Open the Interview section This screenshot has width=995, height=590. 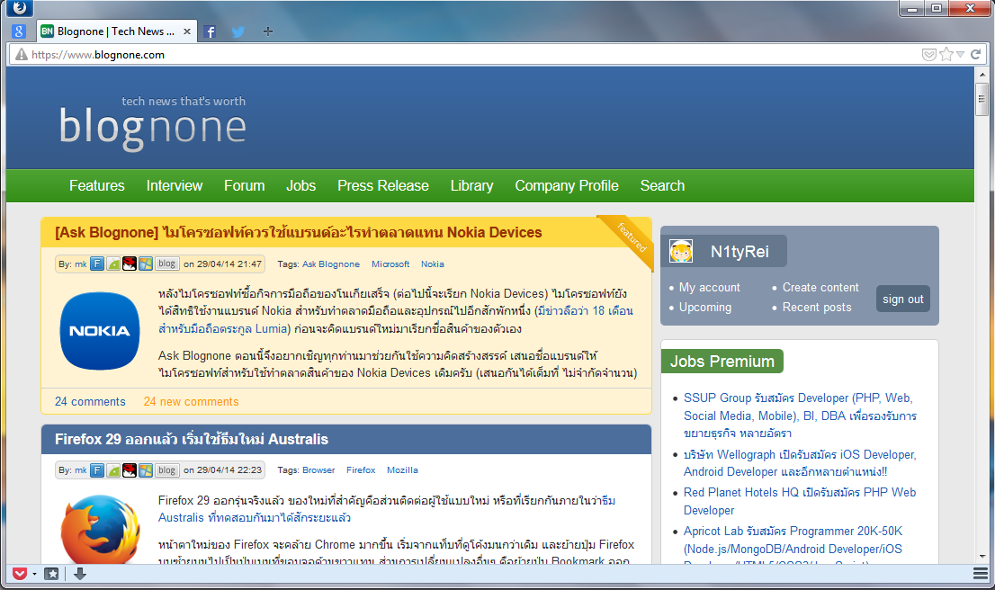click(x=175, y=186)
